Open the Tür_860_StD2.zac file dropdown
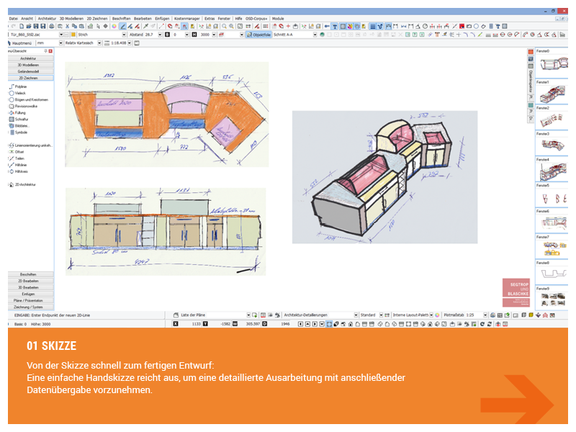 (x=61, y=35)
